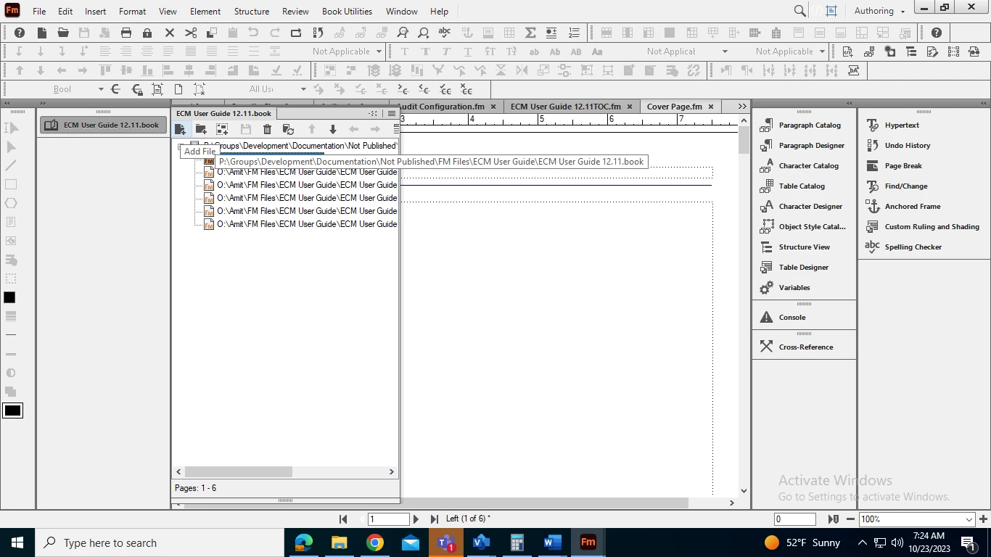Screen dimensions: 991x557
Task: Click the Euro currency symbol icon in fourth toolbar
Action: (x=115, y=89)
